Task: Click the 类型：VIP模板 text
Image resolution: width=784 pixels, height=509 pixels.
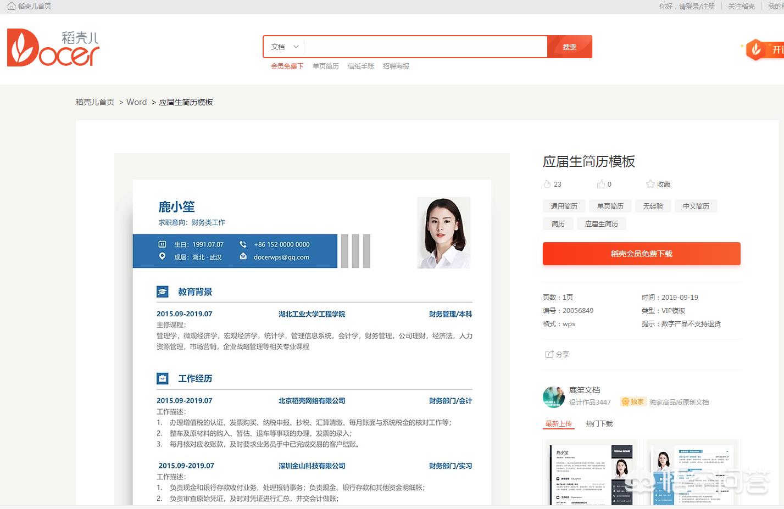Action: 663,310
